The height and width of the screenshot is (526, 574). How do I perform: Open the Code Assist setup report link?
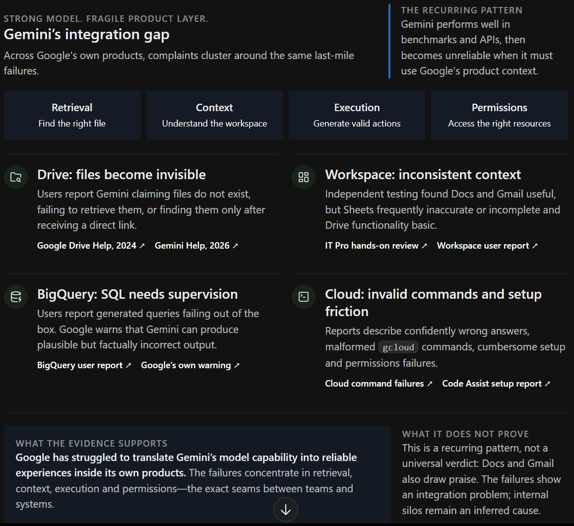(496, 384)
